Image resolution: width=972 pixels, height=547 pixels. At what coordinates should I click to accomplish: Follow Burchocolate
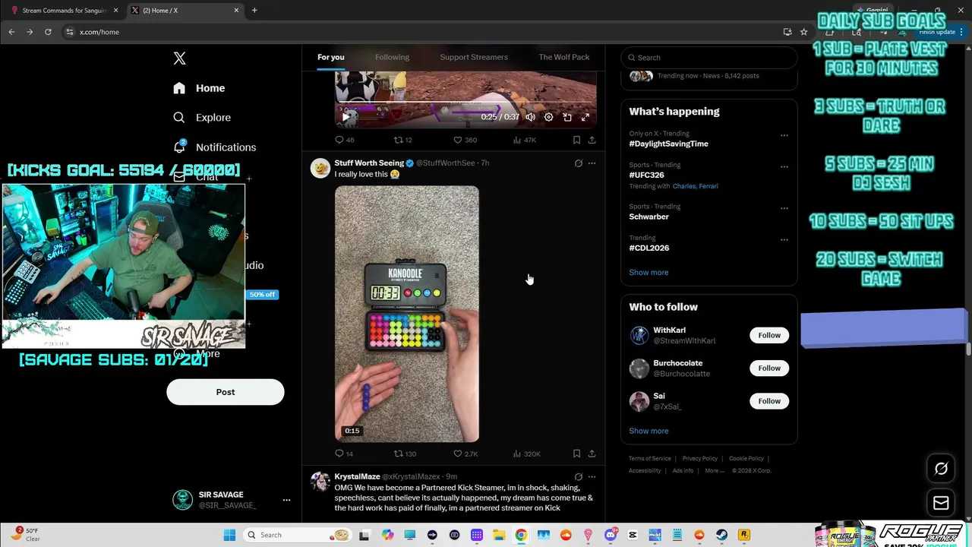point(769,368)
